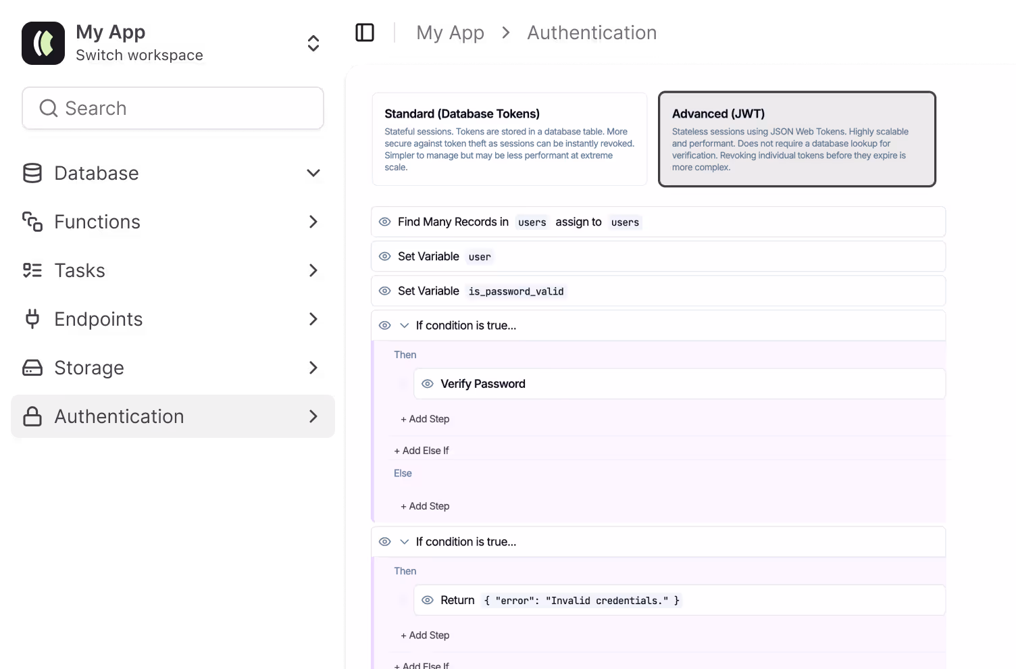
Task: Click the My App logo icon
Action: (x=43, y=43)
